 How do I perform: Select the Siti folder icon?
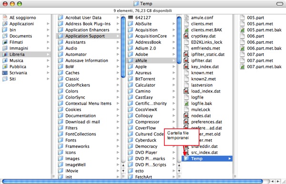tap(5, 79)
